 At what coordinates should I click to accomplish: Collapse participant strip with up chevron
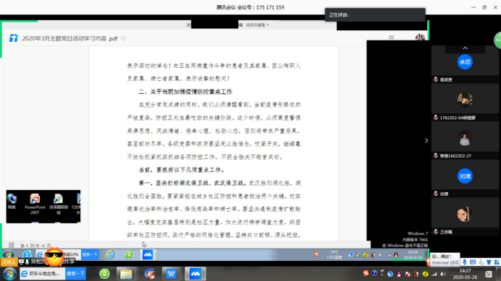[x=465, y=48]
